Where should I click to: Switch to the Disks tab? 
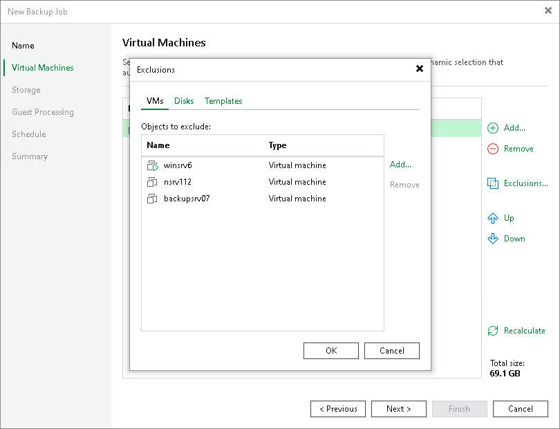184,101
